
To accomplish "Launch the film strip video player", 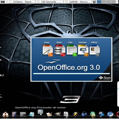I will pyautogui.click(x=14, y=114).
